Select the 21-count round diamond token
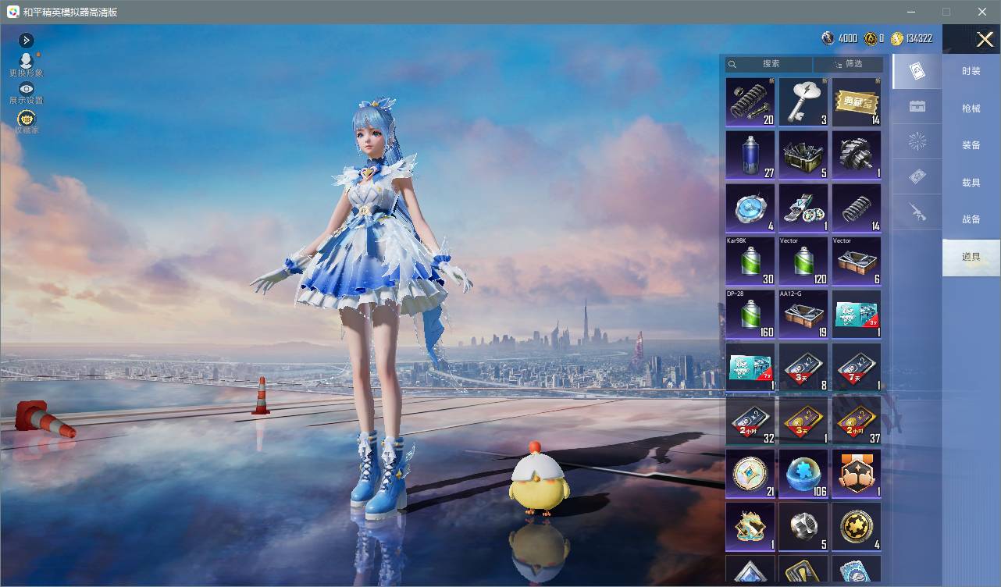Screen dimensions: 1001x587 tap(750, 473)
